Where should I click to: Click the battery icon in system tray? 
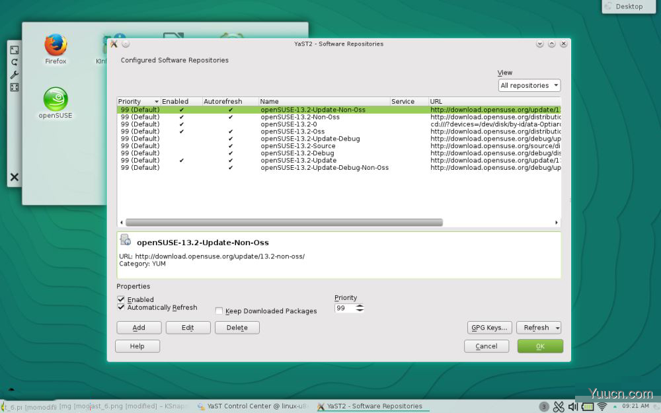tap(588, 406)
